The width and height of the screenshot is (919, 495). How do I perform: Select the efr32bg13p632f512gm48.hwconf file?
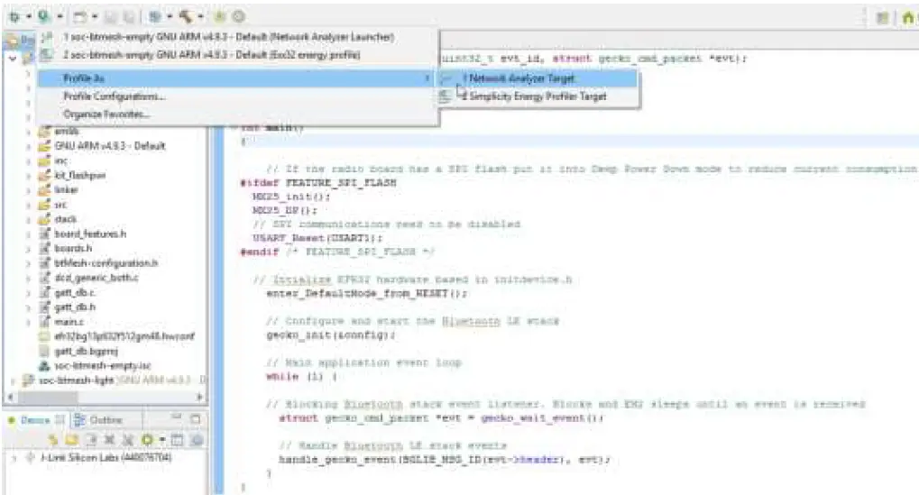tap(124, 336)
